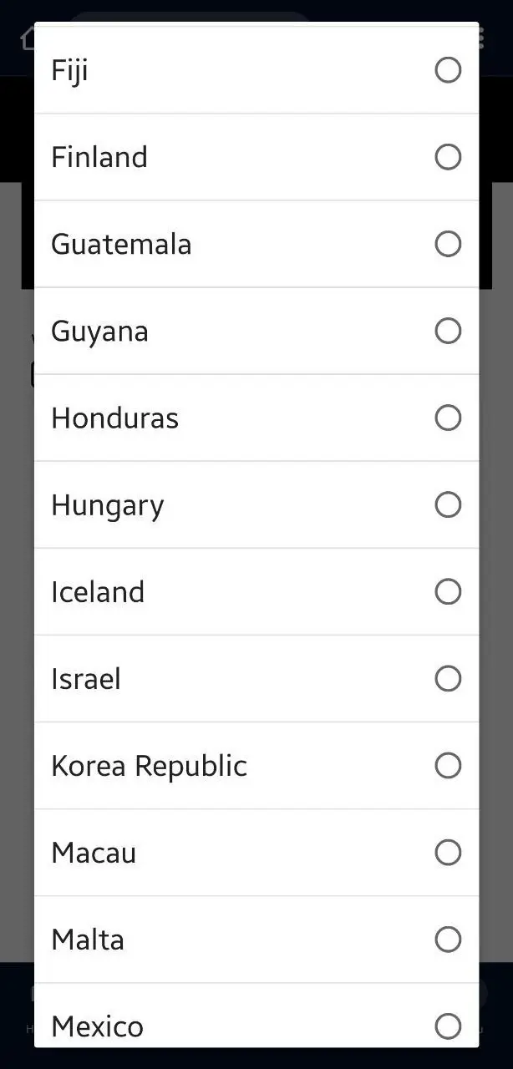Choose the Macau radio circle
The width and height of the screenshot is (513, 1069).
click(x=448, y=853)
